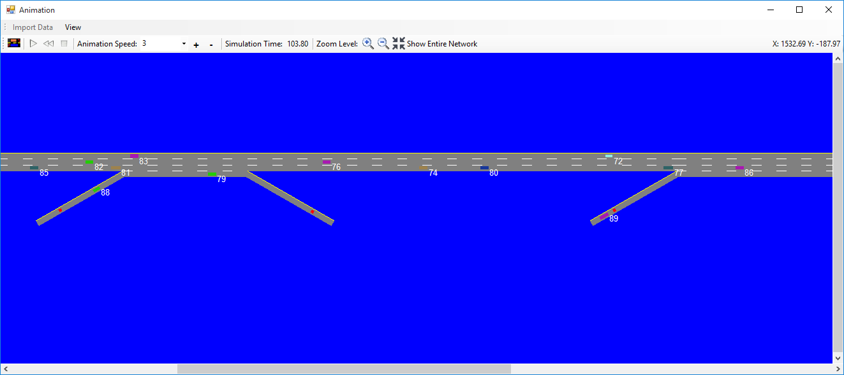Click the left arrow of horizontal scrollbar
This screenshot has height=375, width=844.
[x=6, y=369]
